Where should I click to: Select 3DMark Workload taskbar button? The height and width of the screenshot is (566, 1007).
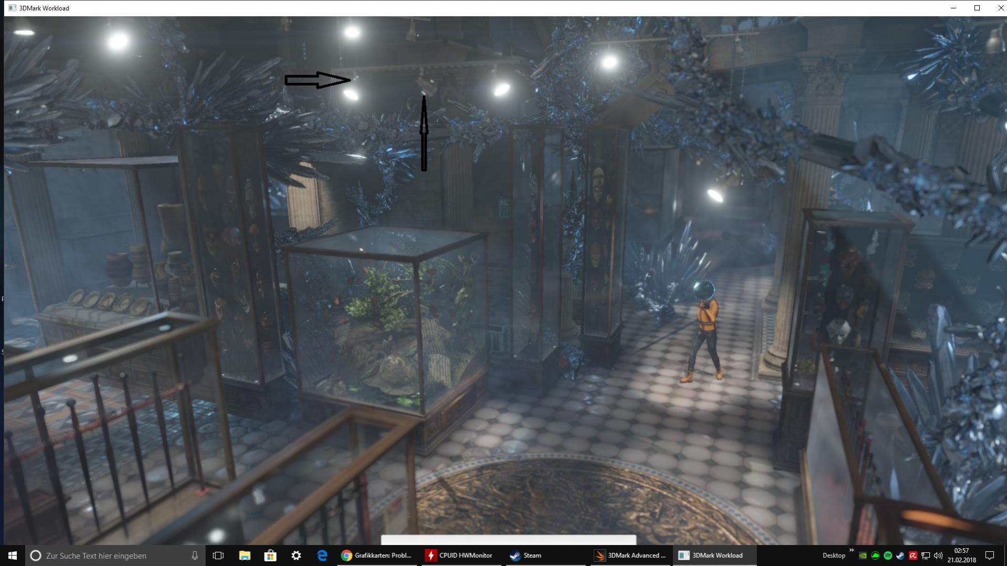[715, 556]
